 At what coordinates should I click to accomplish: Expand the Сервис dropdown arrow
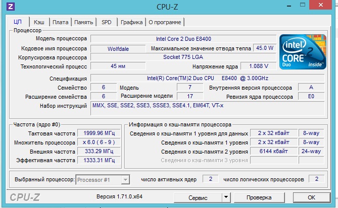(x=226, y=197)
